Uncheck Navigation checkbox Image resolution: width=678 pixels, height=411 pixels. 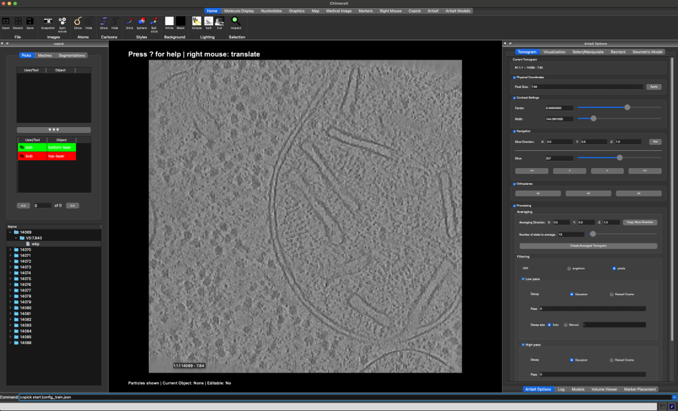click(x=514, y=131)
